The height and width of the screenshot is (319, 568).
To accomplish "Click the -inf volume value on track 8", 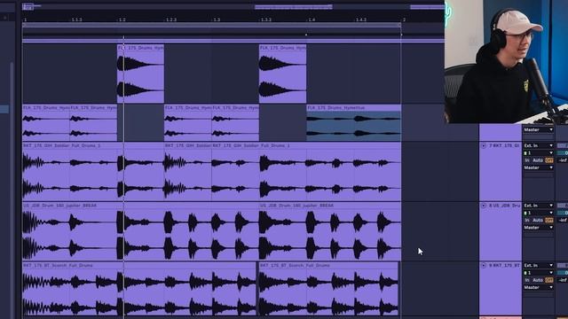I will coord(563,221).
